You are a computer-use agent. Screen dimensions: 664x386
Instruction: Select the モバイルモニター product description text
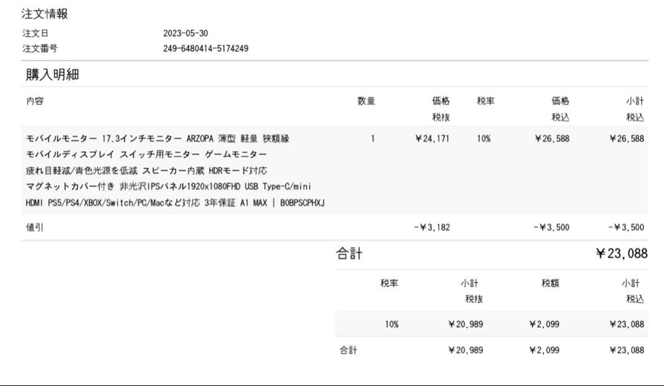[157, 139]
